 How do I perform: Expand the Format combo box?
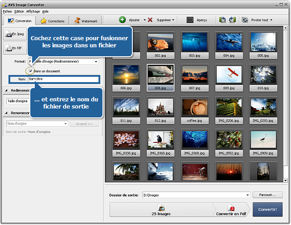tap(96, 62)
